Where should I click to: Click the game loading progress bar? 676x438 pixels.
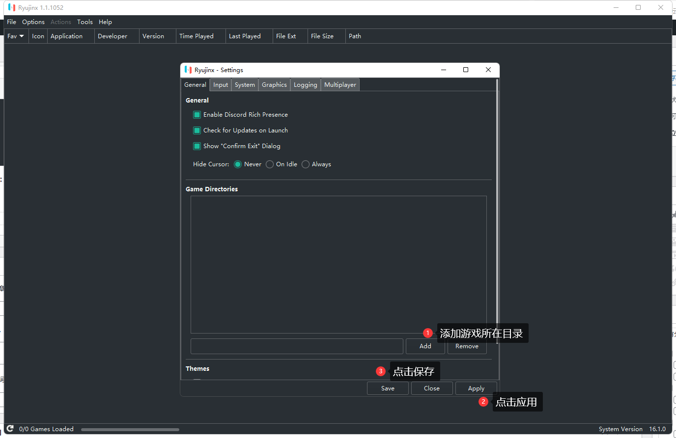(130, 430)
